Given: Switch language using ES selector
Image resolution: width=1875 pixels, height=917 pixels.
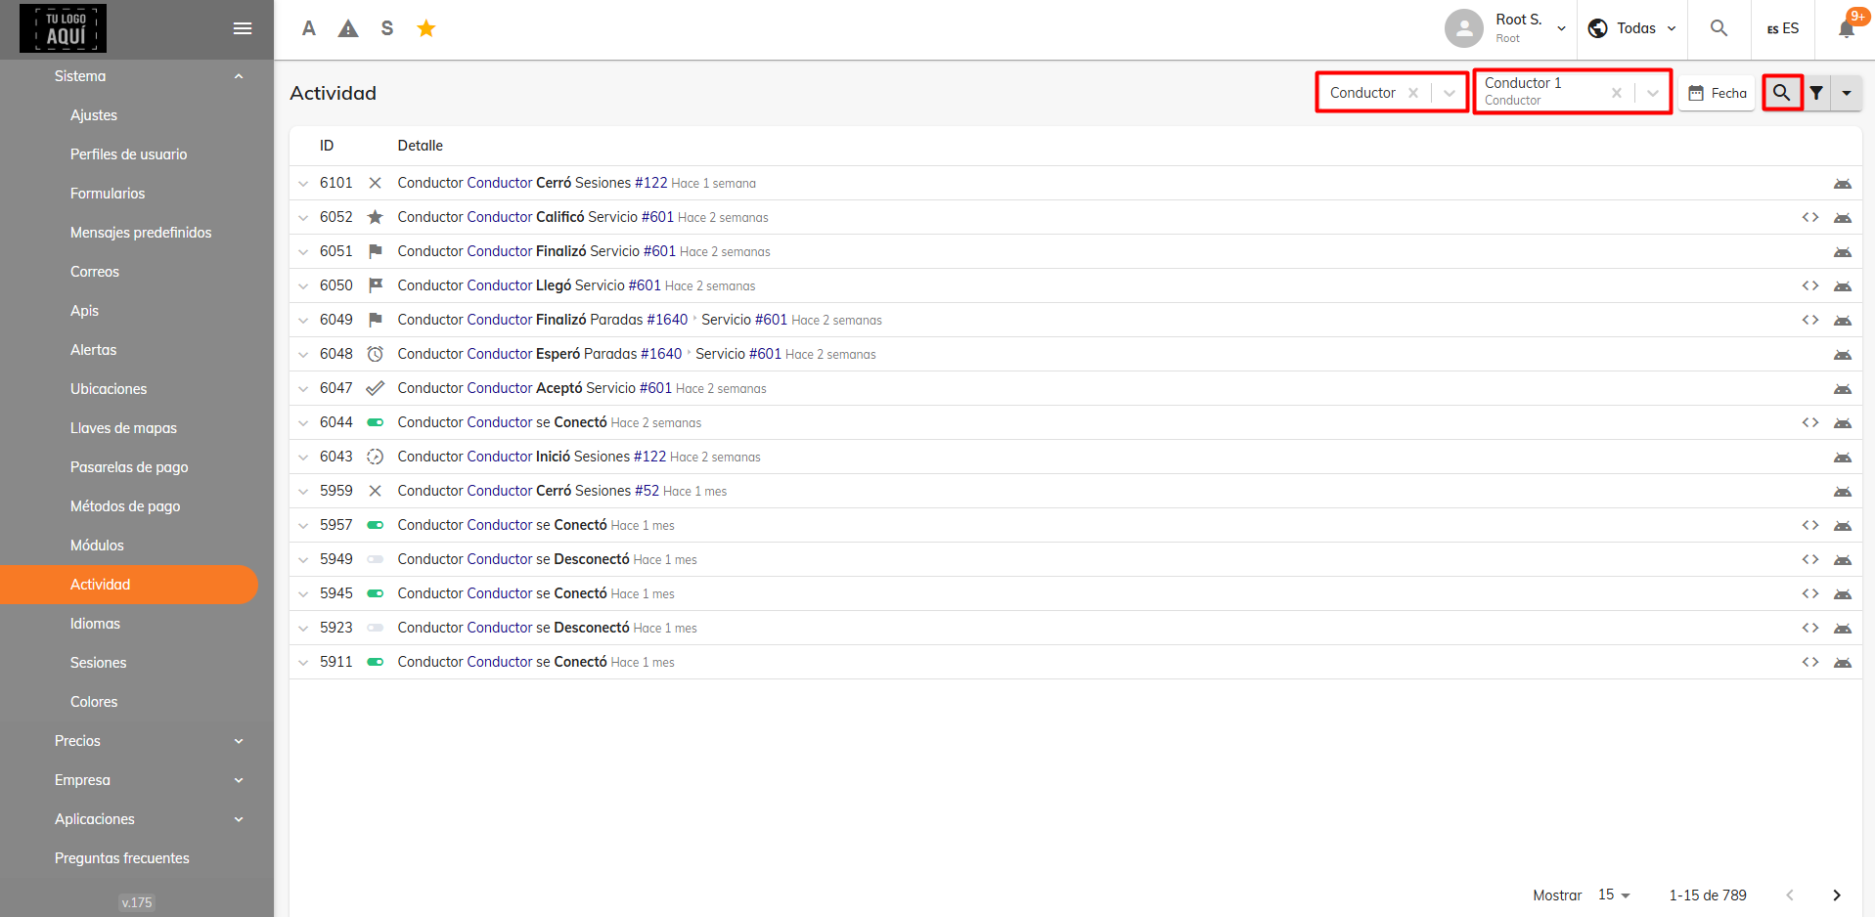Looking at the screenshot, I should [x=1783, y=28].
